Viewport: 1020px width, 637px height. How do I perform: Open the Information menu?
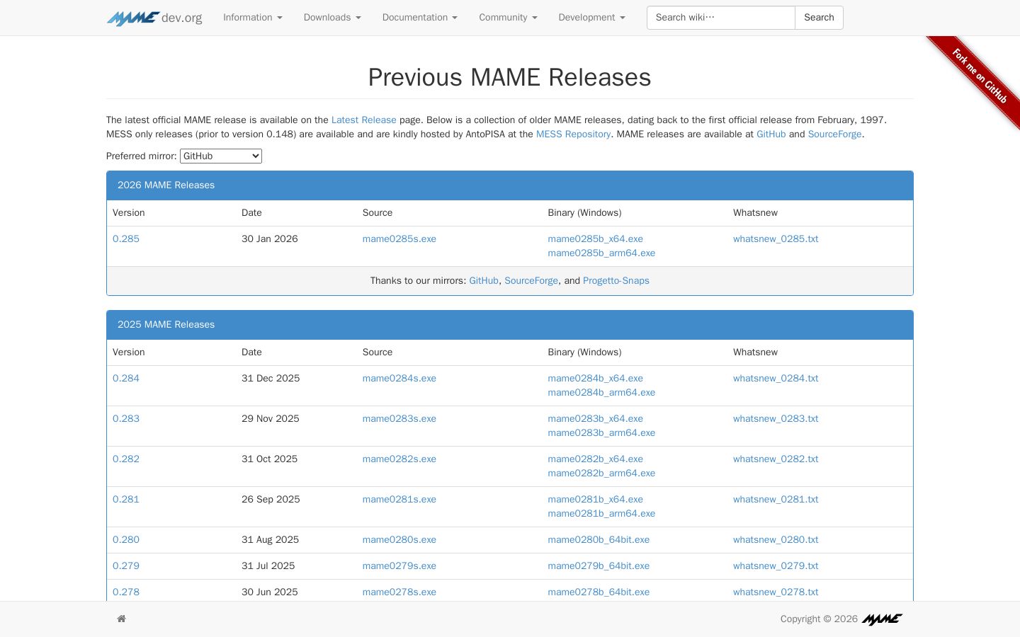tap(253, 18)
